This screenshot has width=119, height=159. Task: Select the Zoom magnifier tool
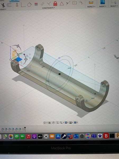[x=57, y=123]
